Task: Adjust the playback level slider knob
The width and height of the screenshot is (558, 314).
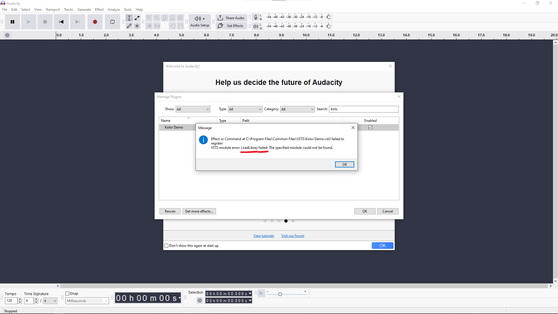Action: (329, 26)
